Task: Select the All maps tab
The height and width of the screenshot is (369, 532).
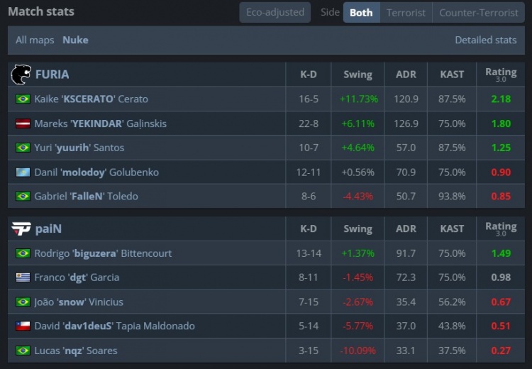Action: [x=35, y=40]
